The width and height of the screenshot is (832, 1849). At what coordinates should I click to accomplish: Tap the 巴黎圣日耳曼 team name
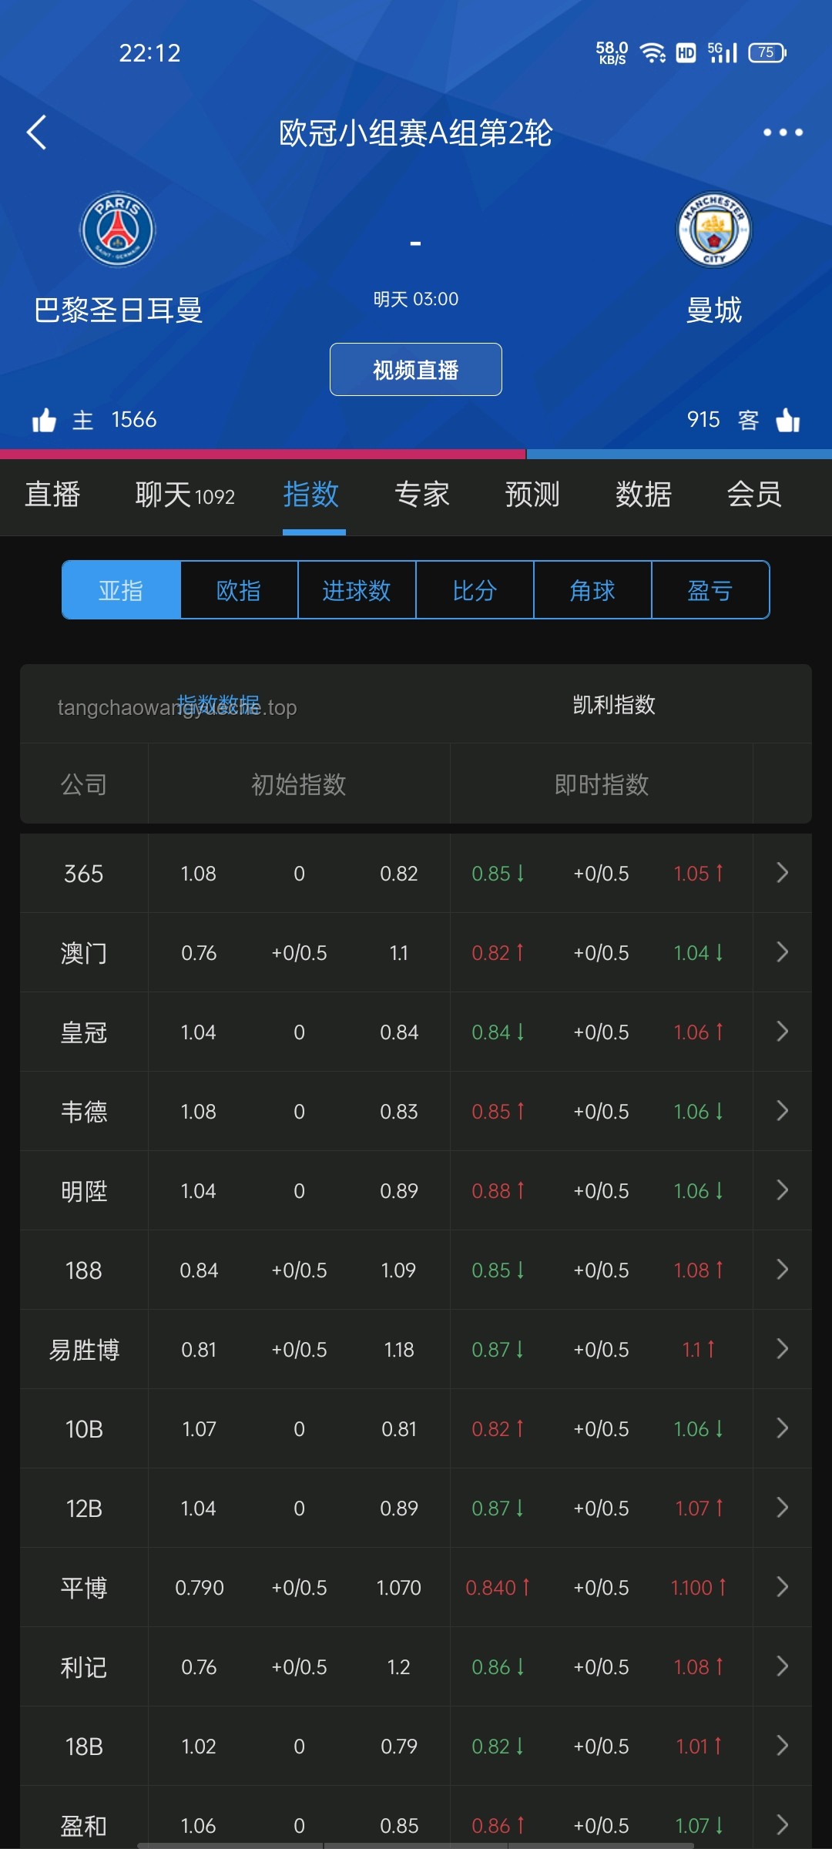118,310
